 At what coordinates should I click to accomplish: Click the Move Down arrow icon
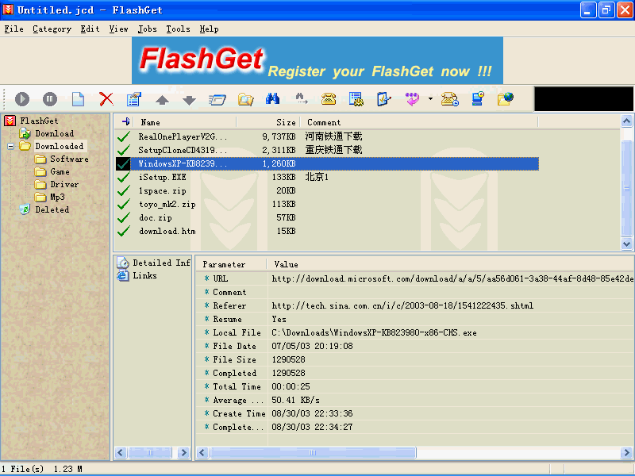189,100
